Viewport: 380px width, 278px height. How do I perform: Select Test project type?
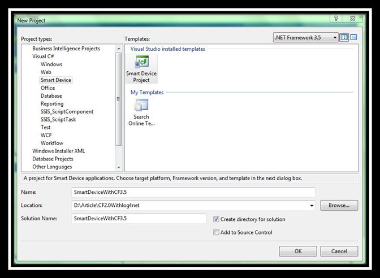(46, 127)
